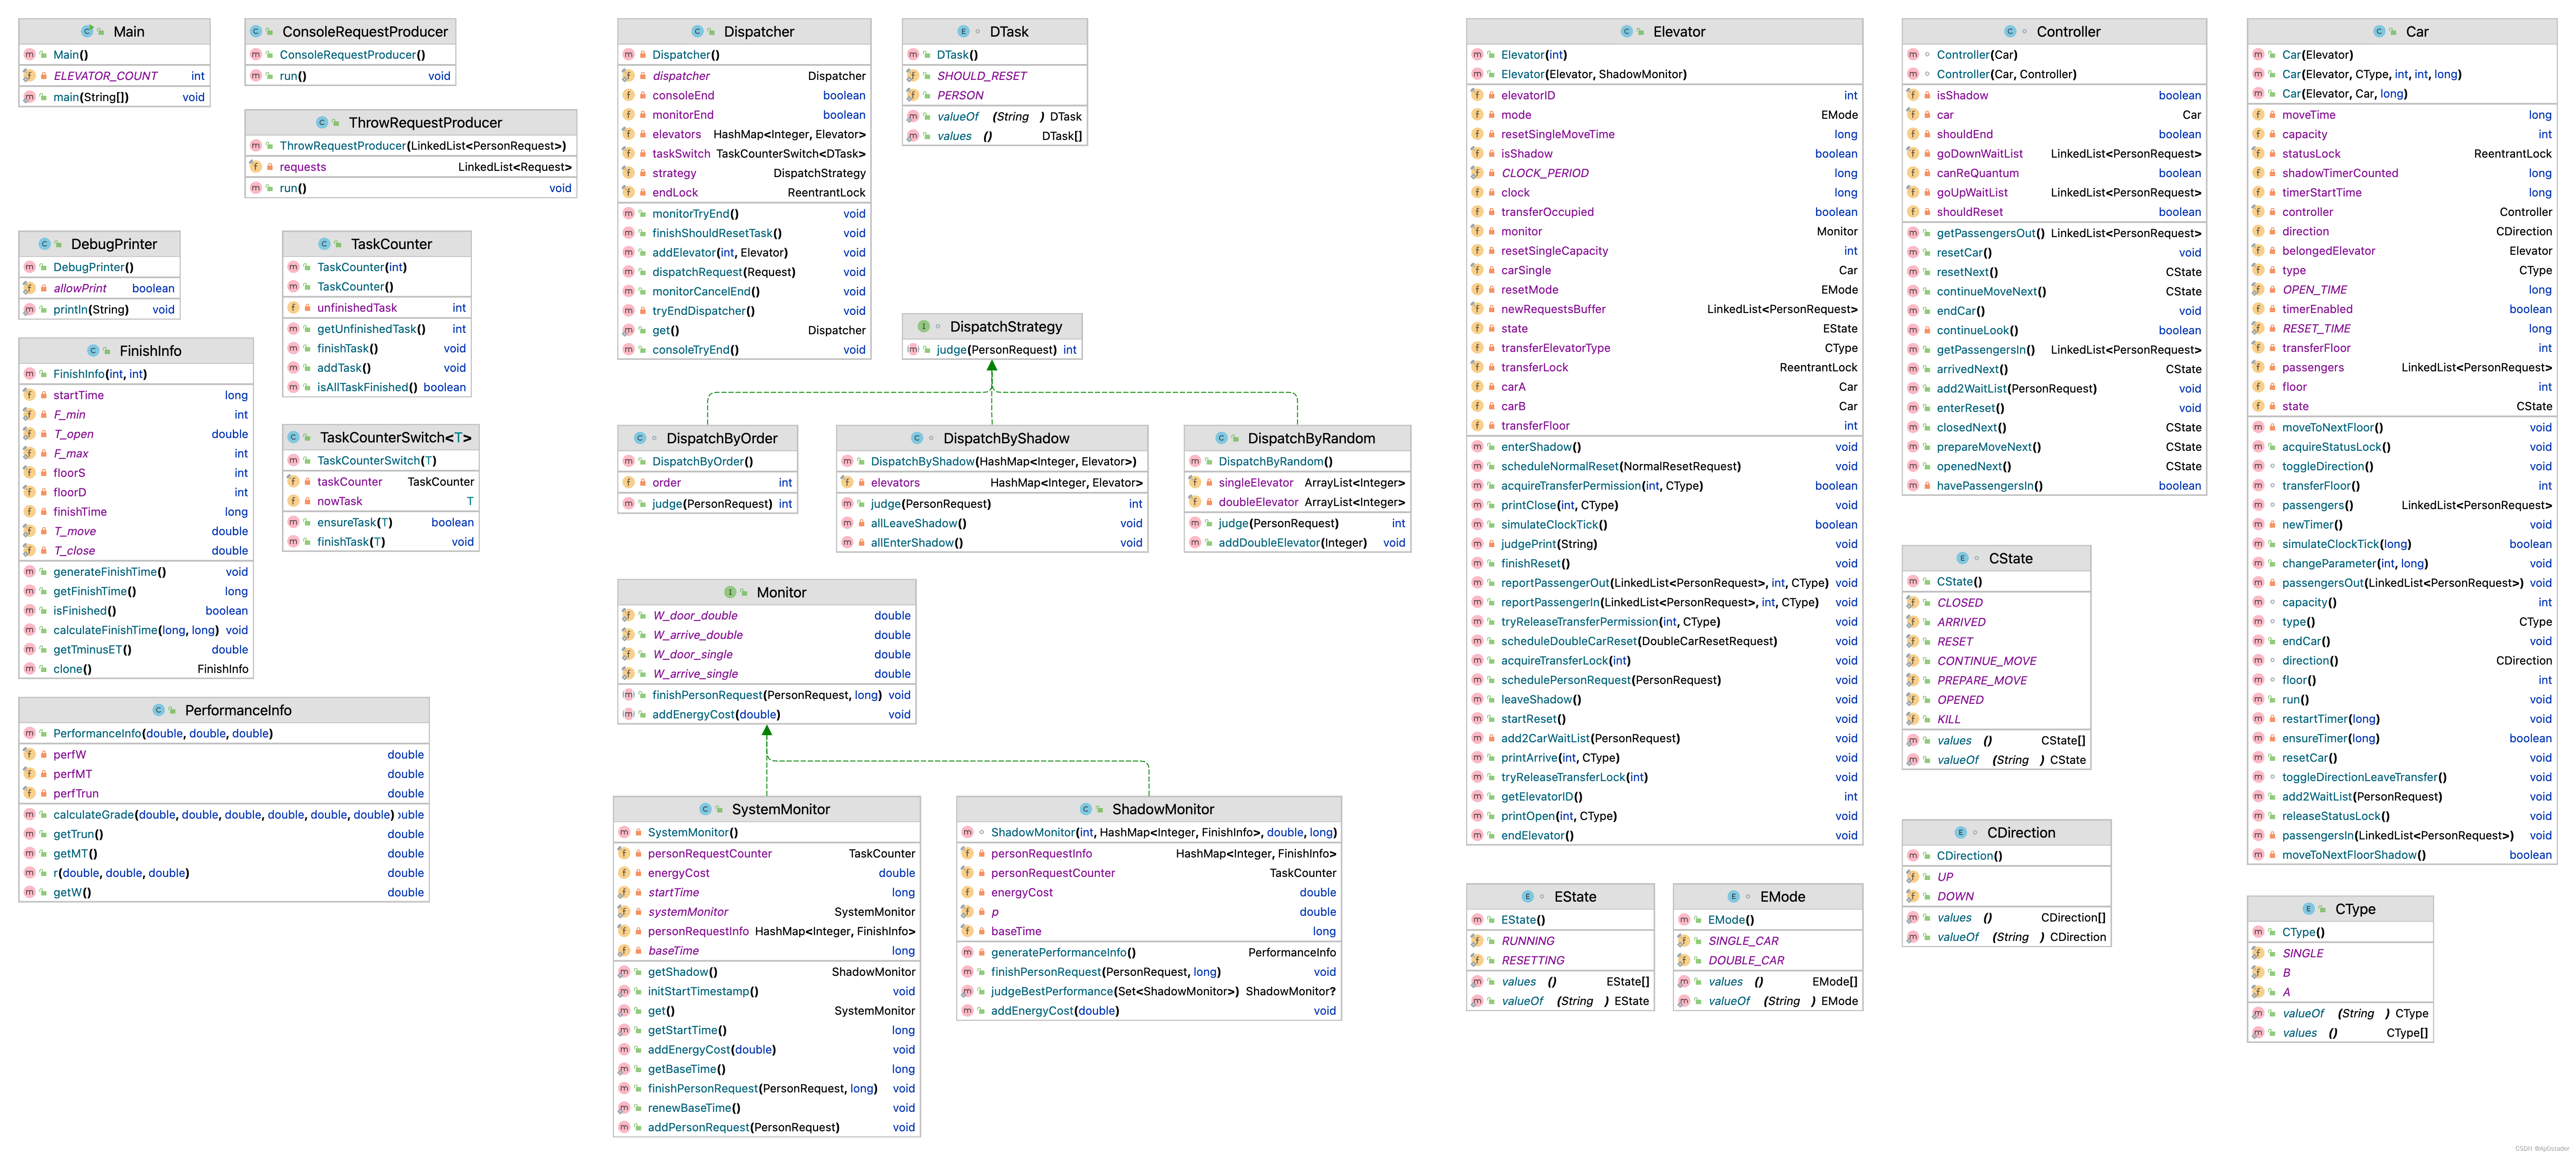This screenshot has width=2576, height=1156.
Task: Click renewBaseTime() in SystemMonitor
Action: point(766,1108)
